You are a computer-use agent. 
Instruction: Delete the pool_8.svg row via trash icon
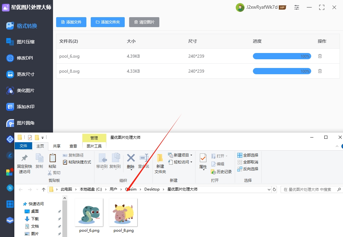pos(320,71)
